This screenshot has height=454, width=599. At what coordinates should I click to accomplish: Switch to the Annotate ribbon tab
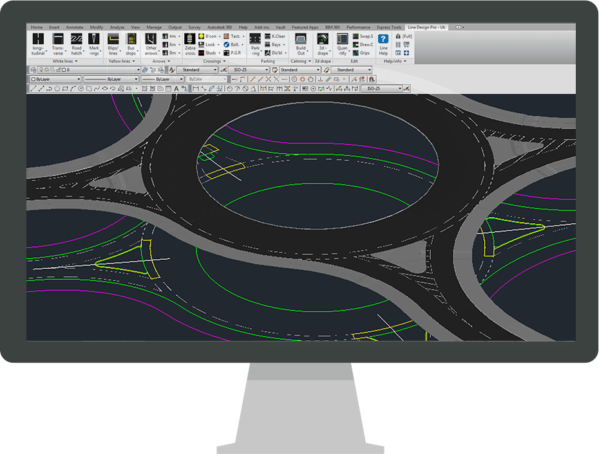75,27
